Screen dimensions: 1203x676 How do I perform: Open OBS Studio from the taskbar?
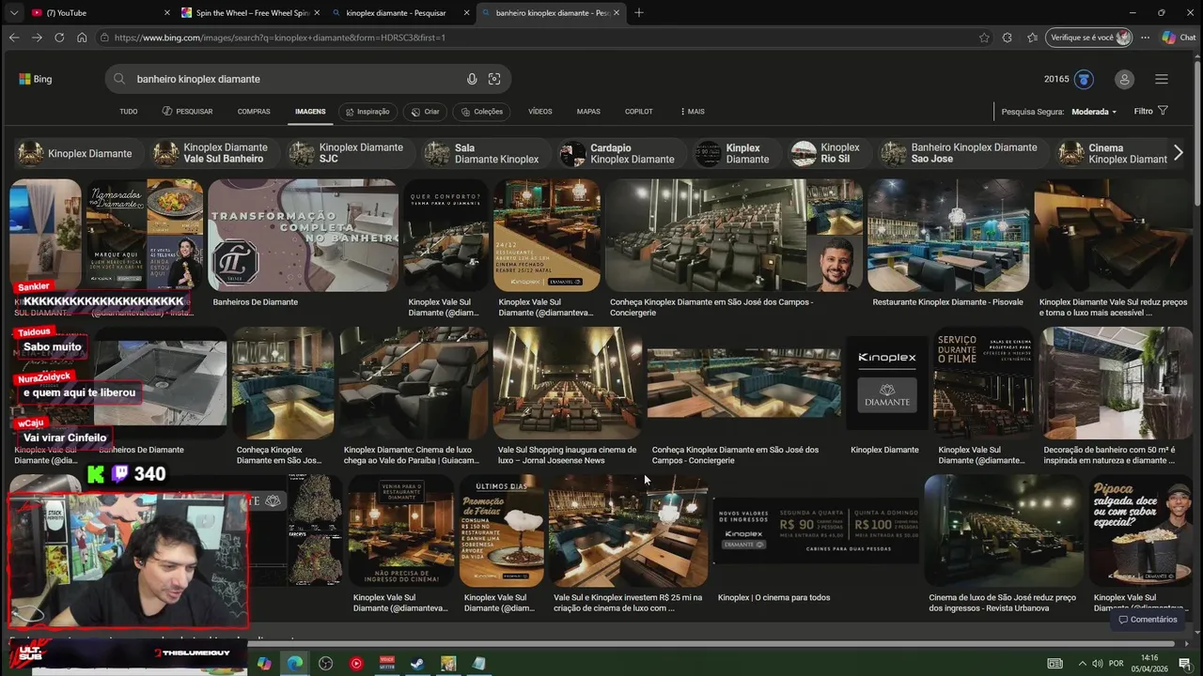tap(325, 663)
